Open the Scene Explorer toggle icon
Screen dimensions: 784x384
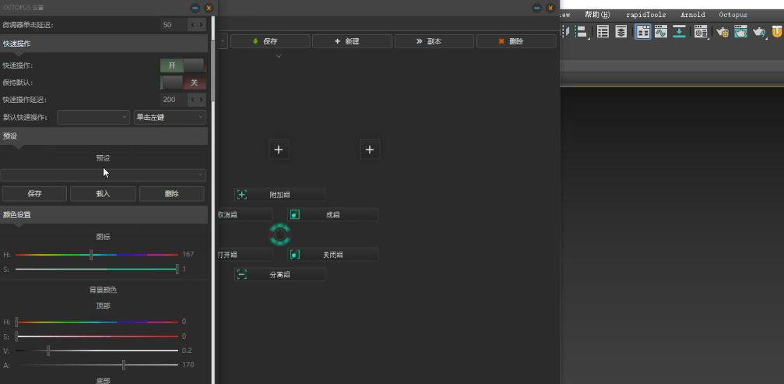pyautogui.click(x=603, y=32)
